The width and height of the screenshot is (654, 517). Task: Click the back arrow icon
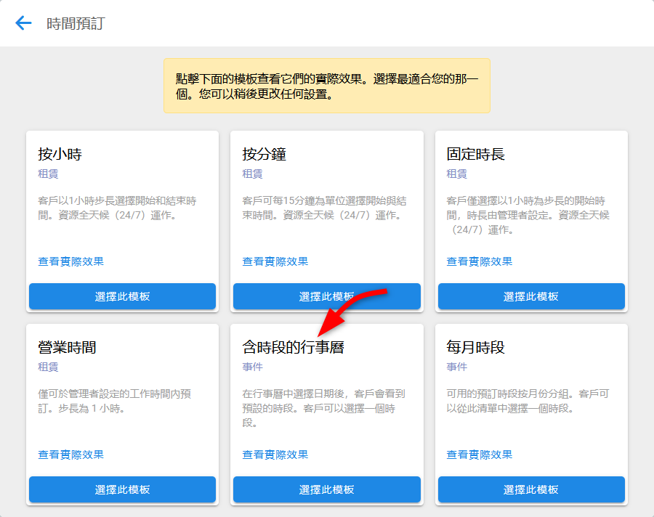pos(23,23)
